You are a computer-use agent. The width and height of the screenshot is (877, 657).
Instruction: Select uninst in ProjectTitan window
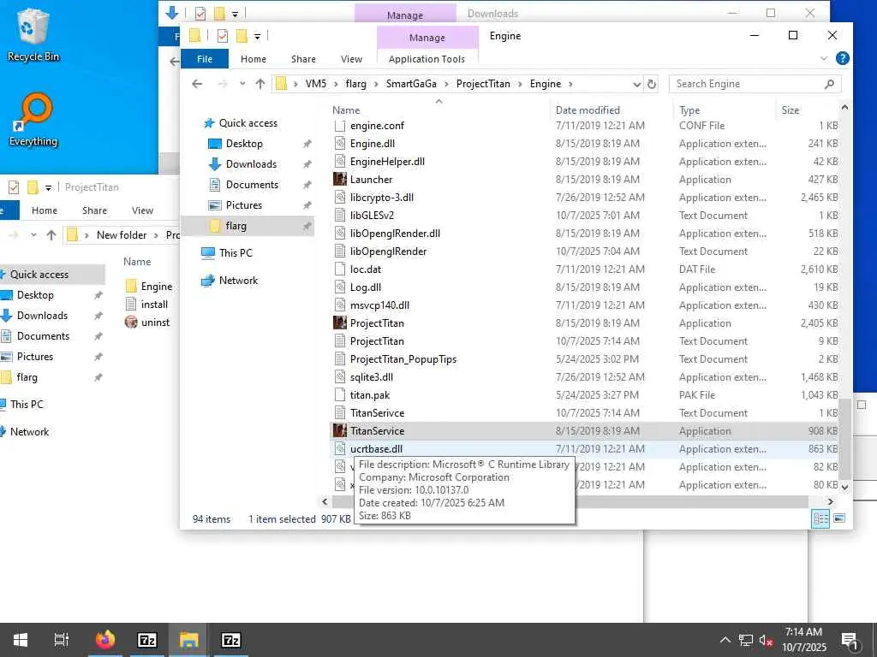click(147, 323)
